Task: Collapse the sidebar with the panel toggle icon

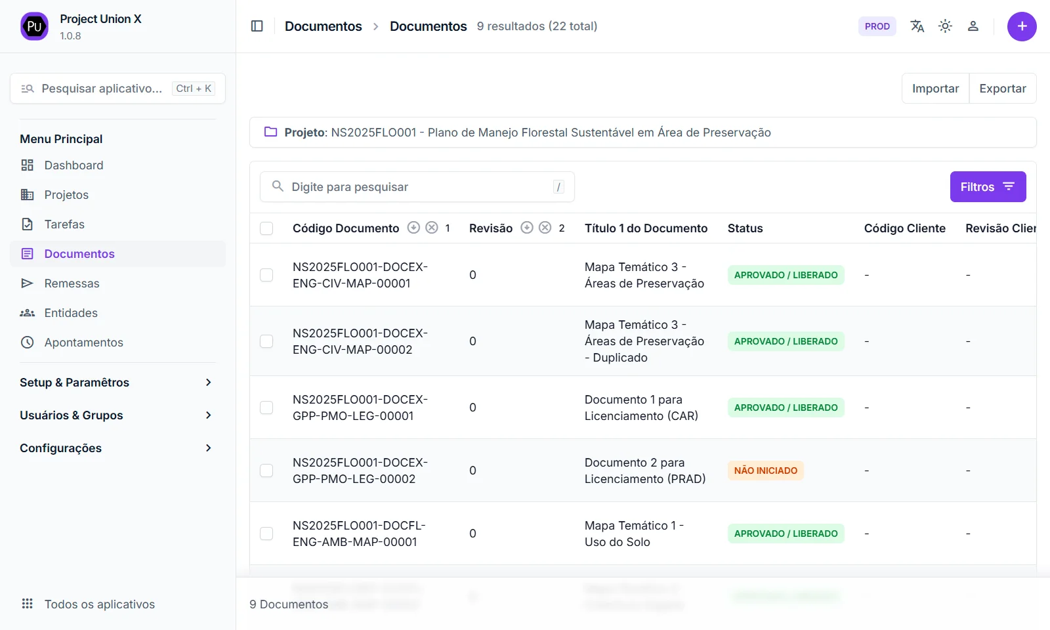Action: pos(257,26)
